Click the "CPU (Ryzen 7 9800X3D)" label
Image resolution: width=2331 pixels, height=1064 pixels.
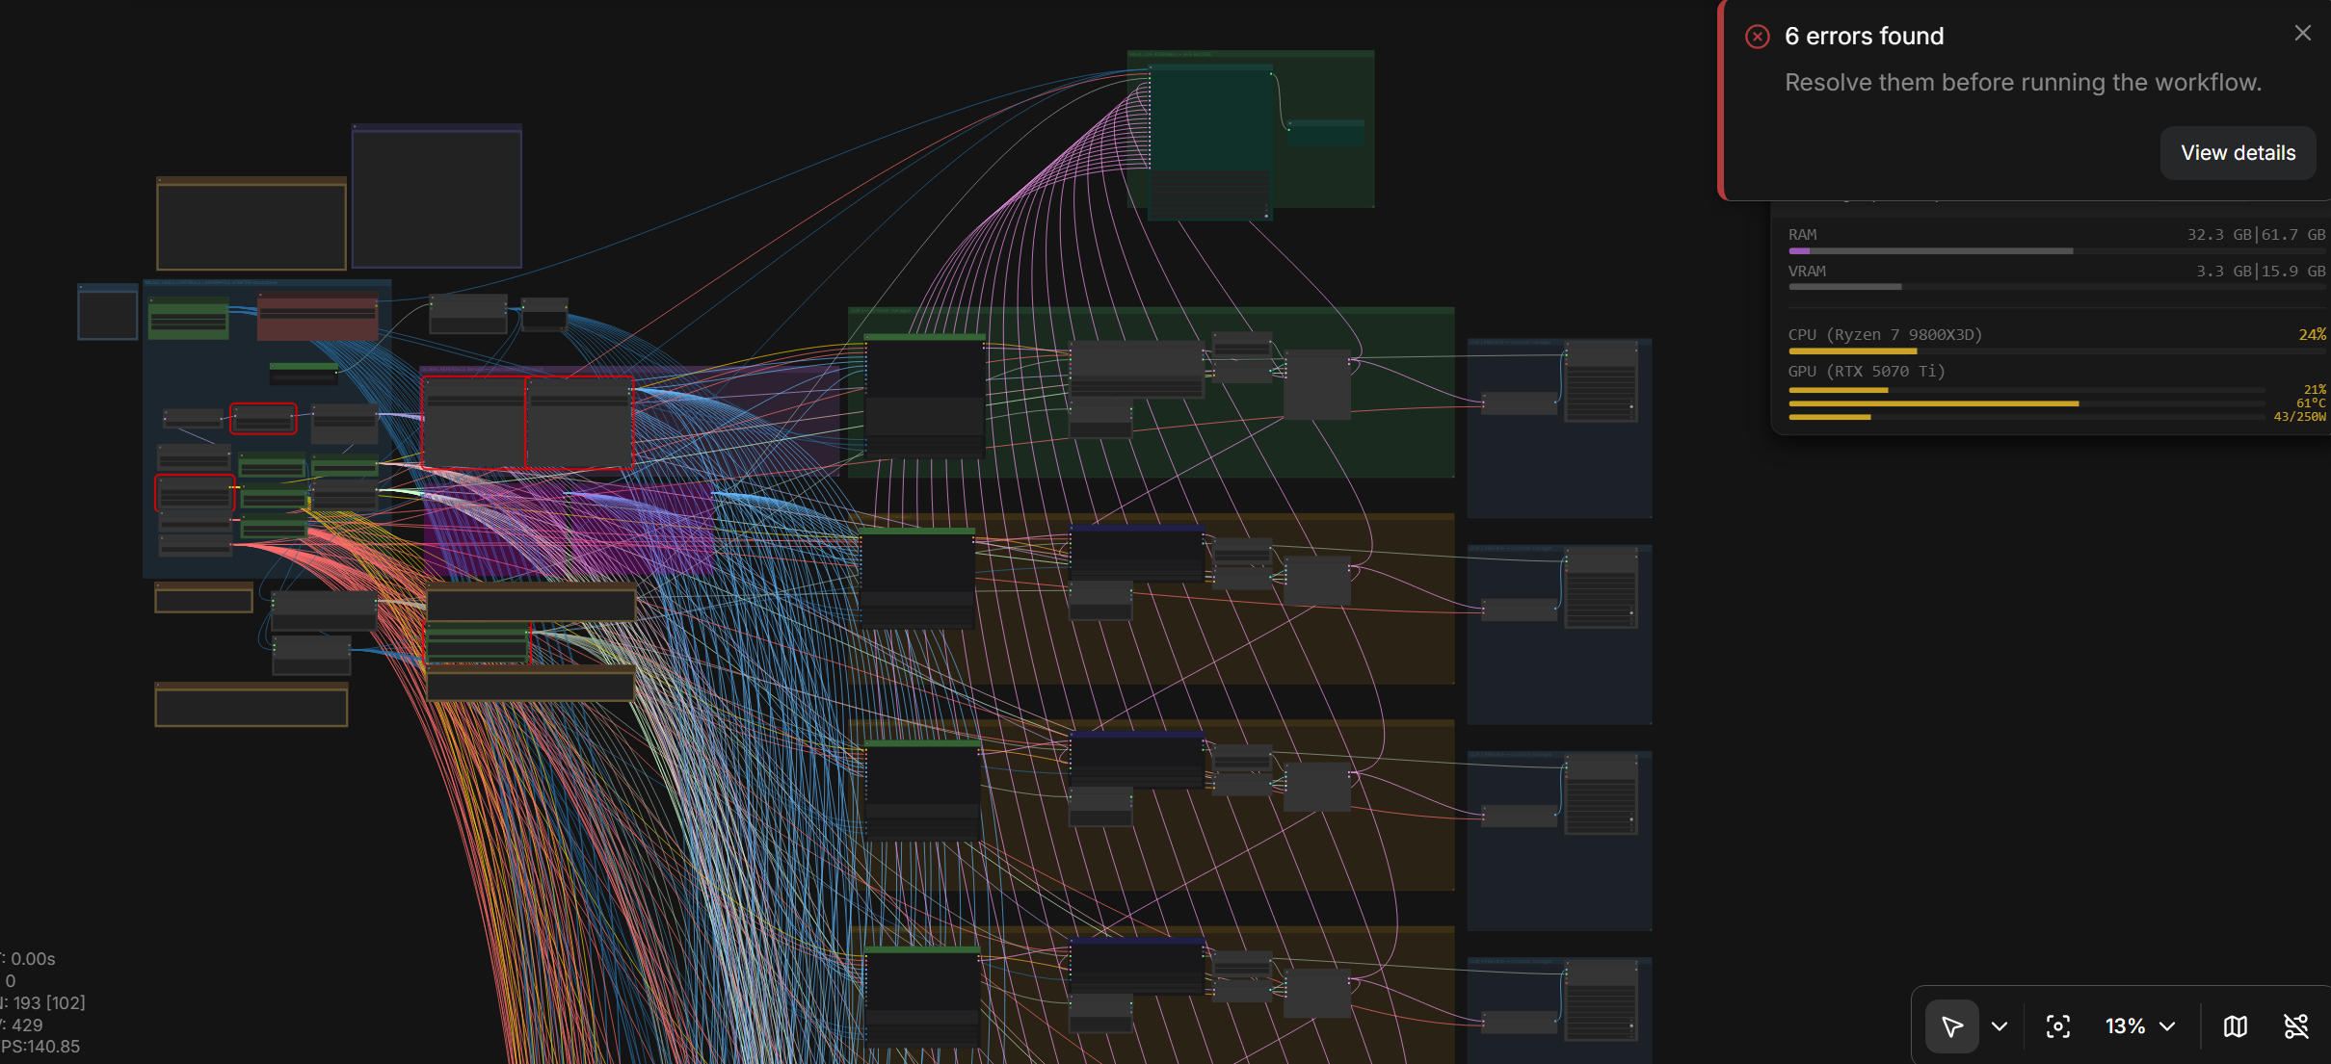[x=1885, y=335]
